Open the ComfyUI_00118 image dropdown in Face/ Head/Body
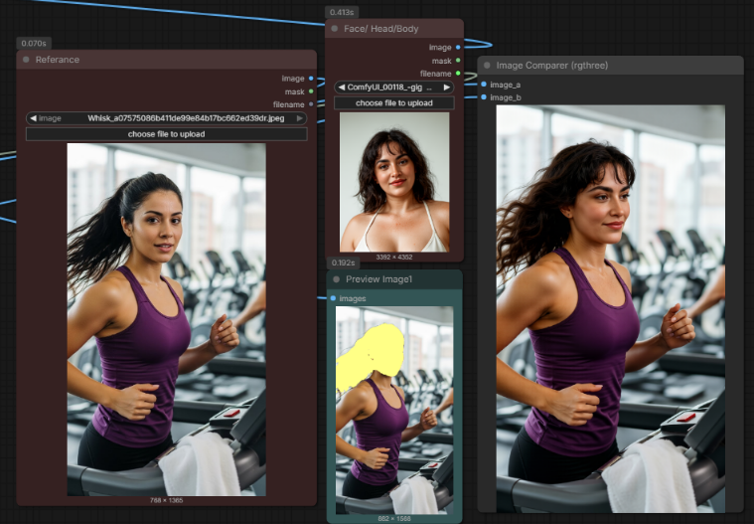 [x=393, y=87]
